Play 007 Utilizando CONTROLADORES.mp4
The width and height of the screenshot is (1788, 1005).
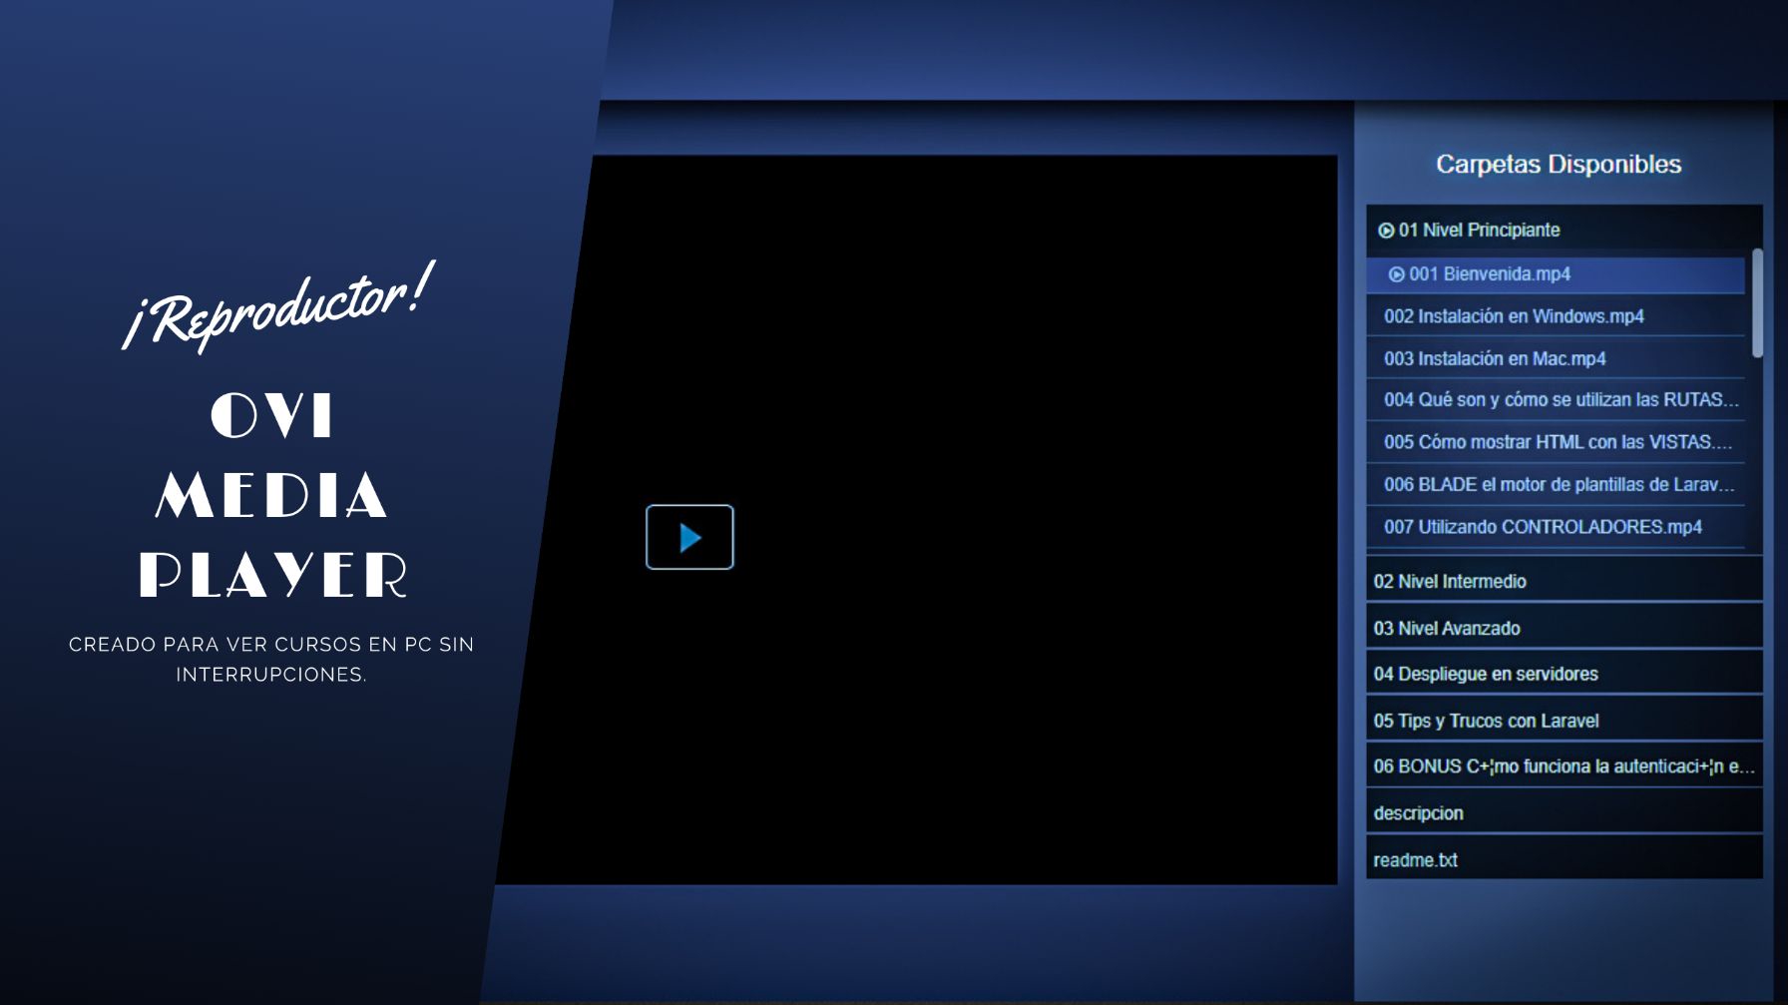tap(1556, 527)
